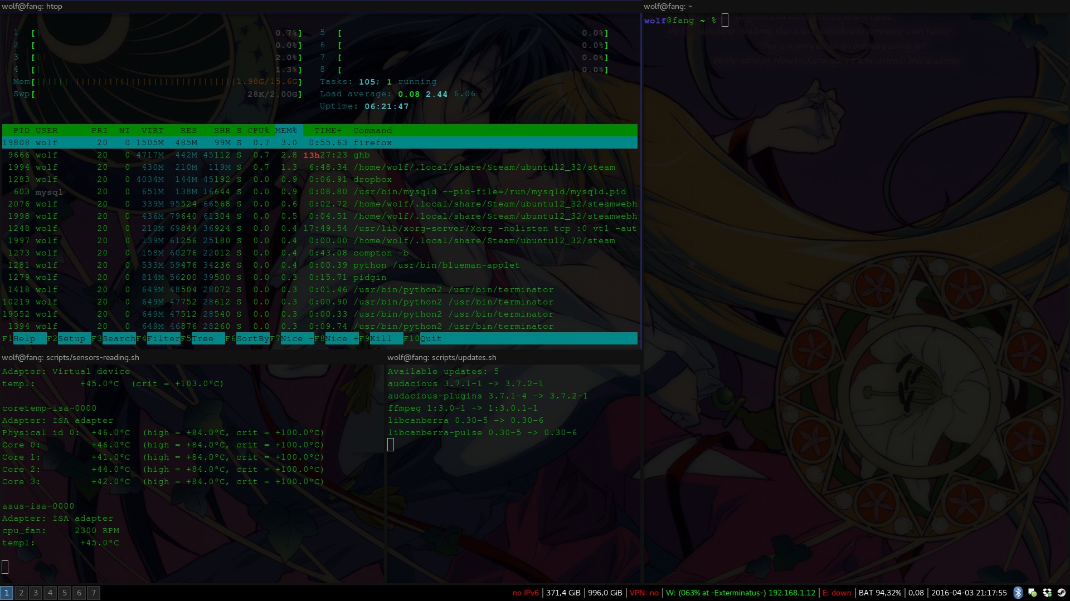Switch to workspace 6
Viewport: 1070px width, 601px height.
pos(79,593)
